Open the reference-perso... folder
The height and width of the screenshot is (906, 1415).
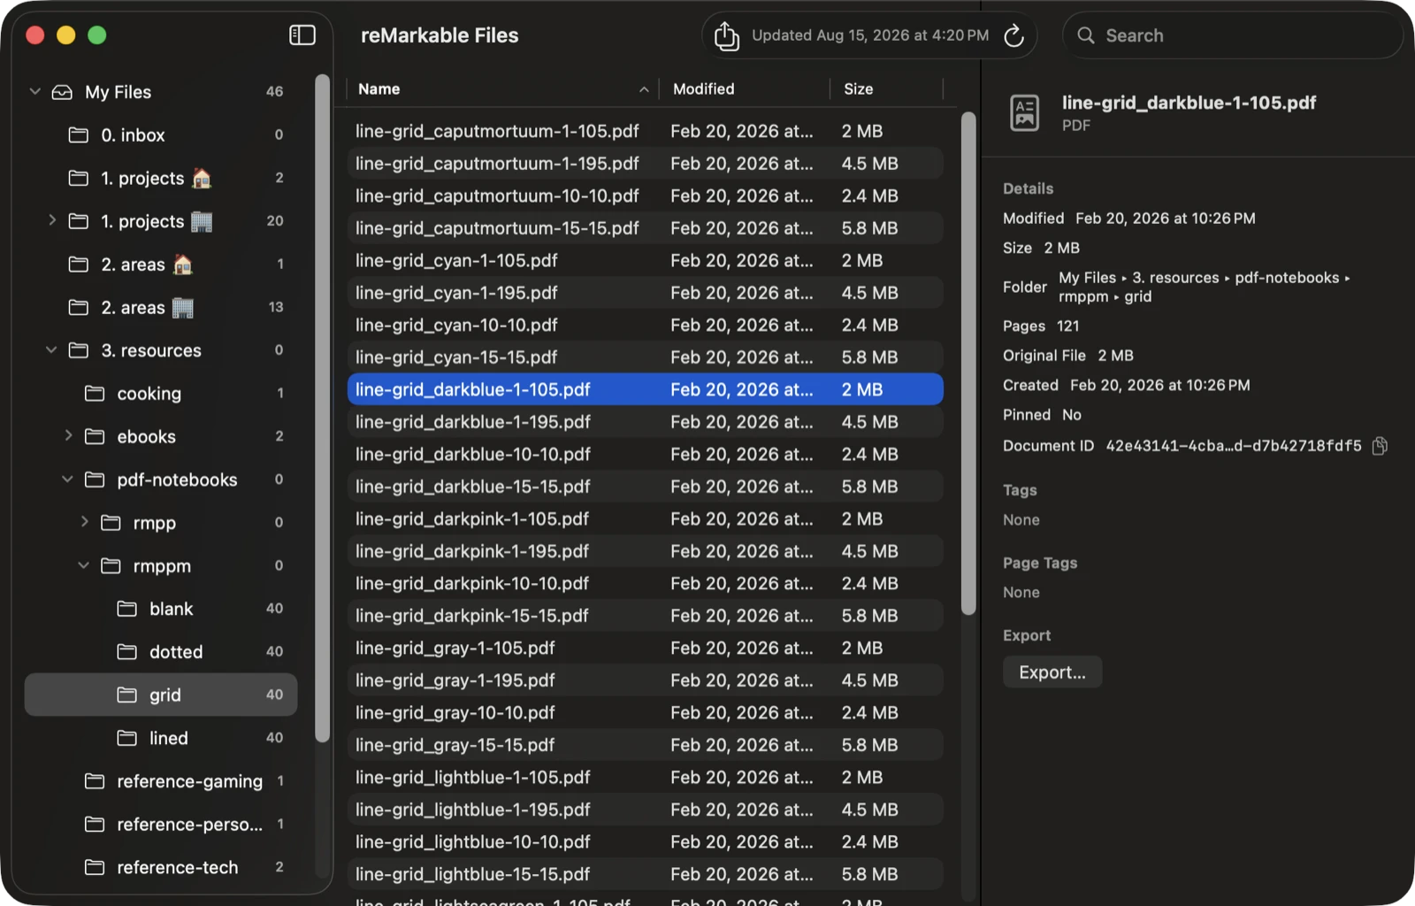click(161, 824)
